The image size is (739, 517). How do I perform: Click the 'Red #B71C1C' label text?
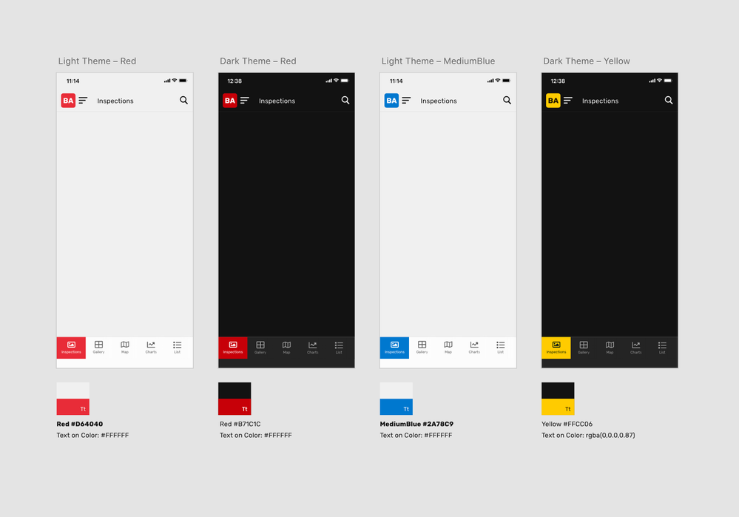240,424
